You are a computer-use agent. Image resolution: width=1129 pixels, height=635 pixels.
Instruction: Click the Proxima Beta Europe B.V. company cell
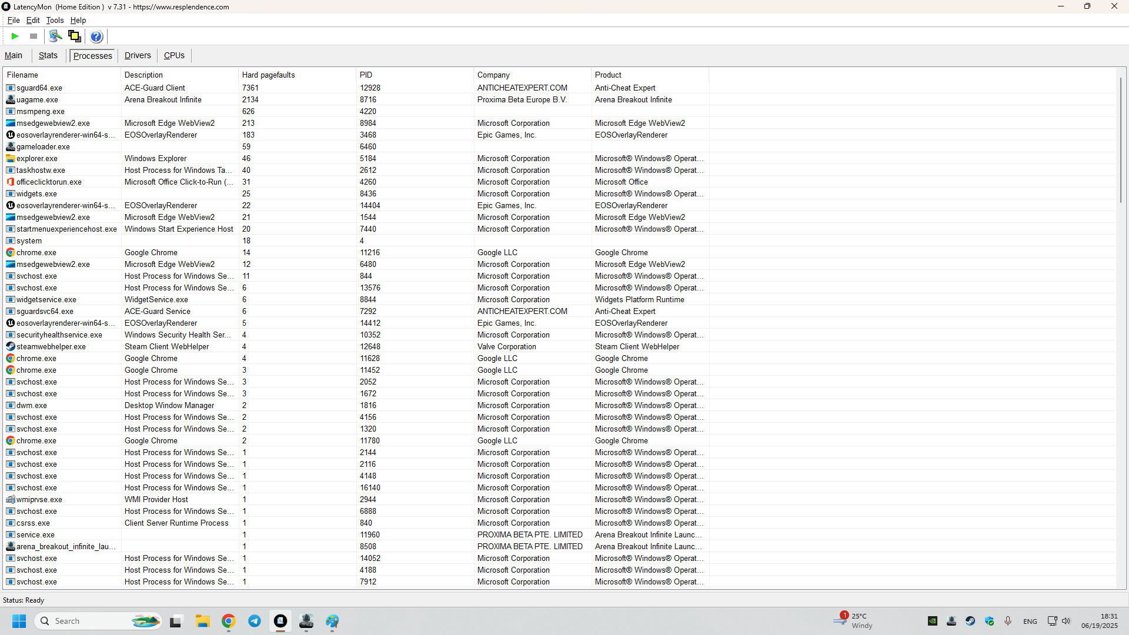point(522,99)
